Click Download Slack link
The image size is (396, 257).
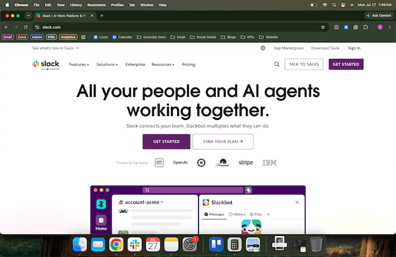[325, 48]
